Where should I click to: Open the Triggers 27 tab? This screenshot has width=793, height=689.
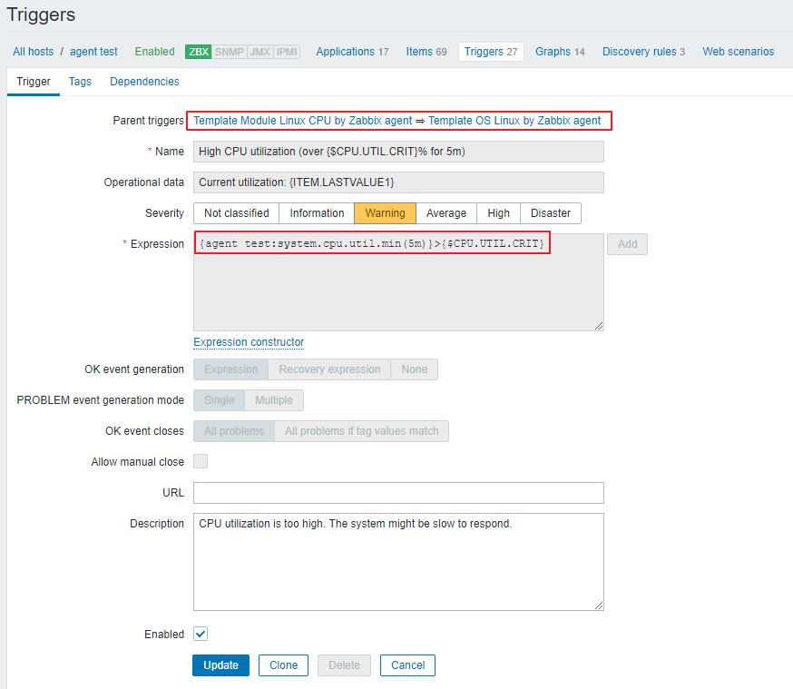(x=491, y=52)
